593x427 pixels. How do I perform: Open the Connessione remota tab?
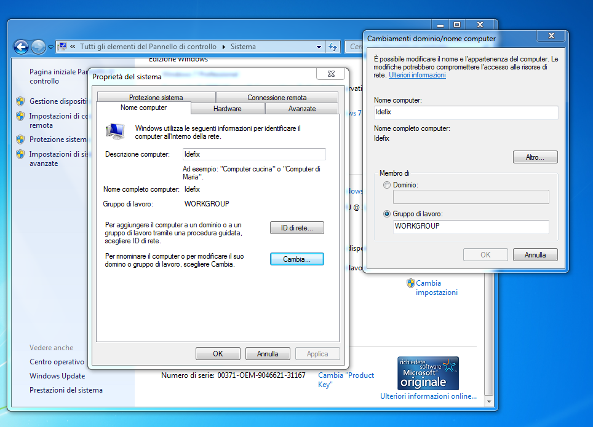[277, 98]
